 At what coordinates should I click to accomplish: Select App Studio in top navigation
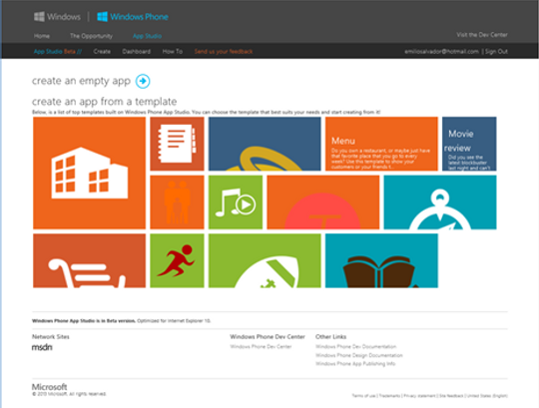147,36
